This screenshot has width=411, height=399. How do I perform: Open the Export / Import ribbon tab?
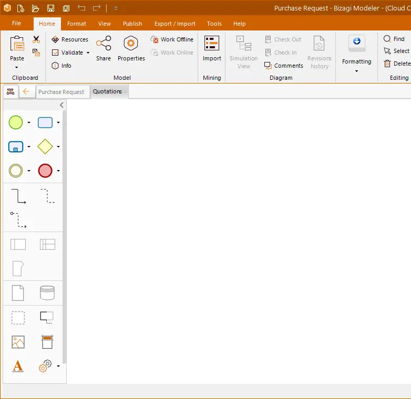pyautogui.click(x=175, y=24)
